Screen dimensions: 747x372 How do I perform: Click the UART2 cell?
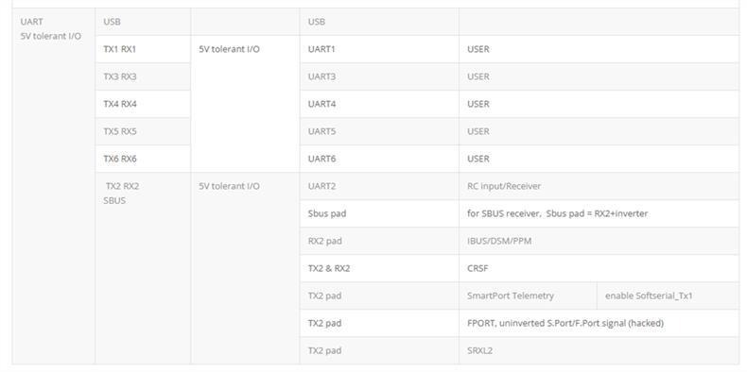pyautogui.click(x=379, y=186)
